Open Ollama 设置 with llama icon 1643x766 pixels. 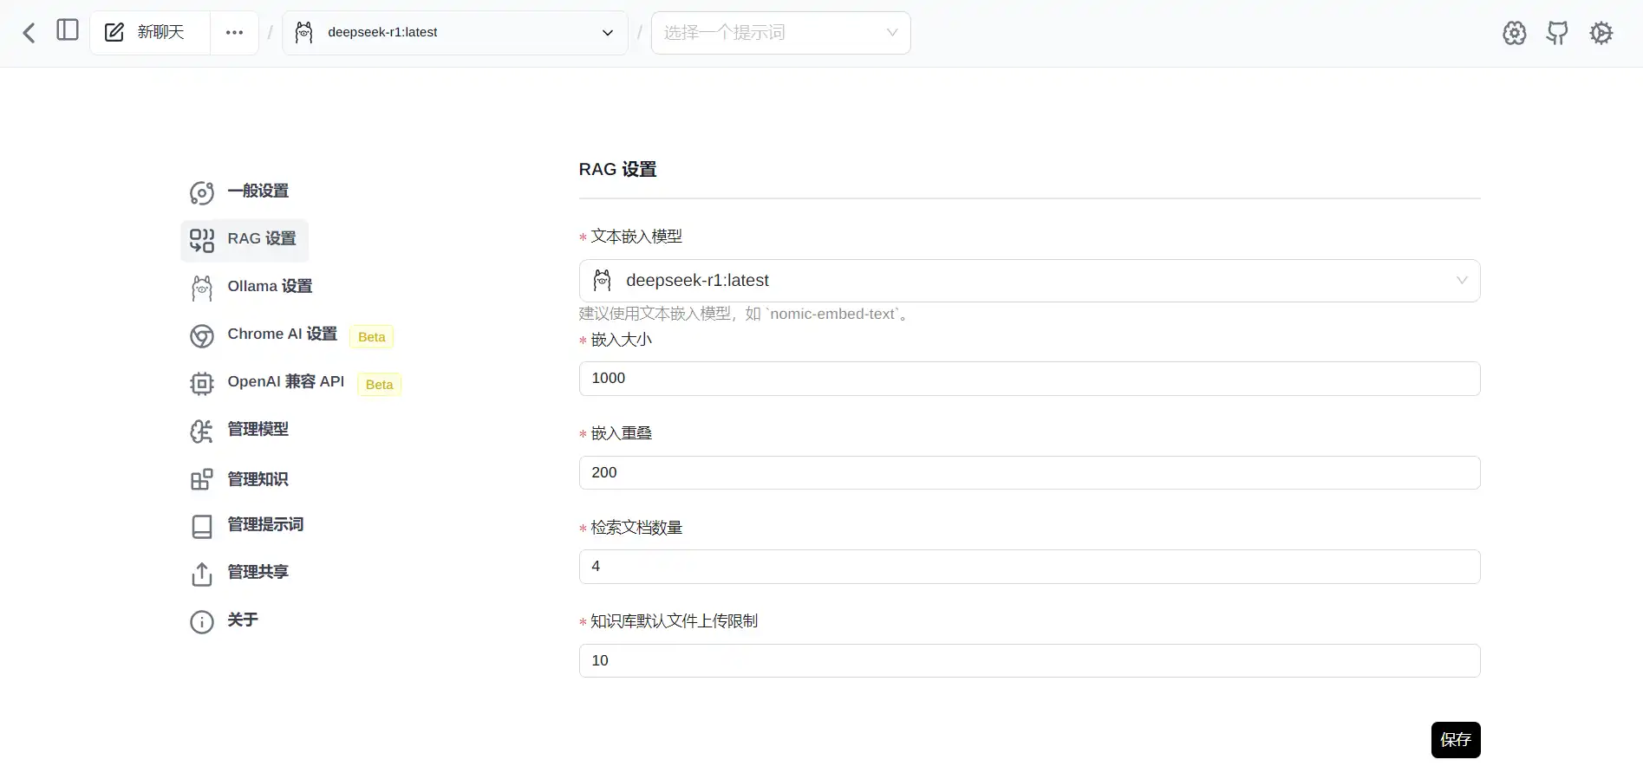click(x=269, y=287)
